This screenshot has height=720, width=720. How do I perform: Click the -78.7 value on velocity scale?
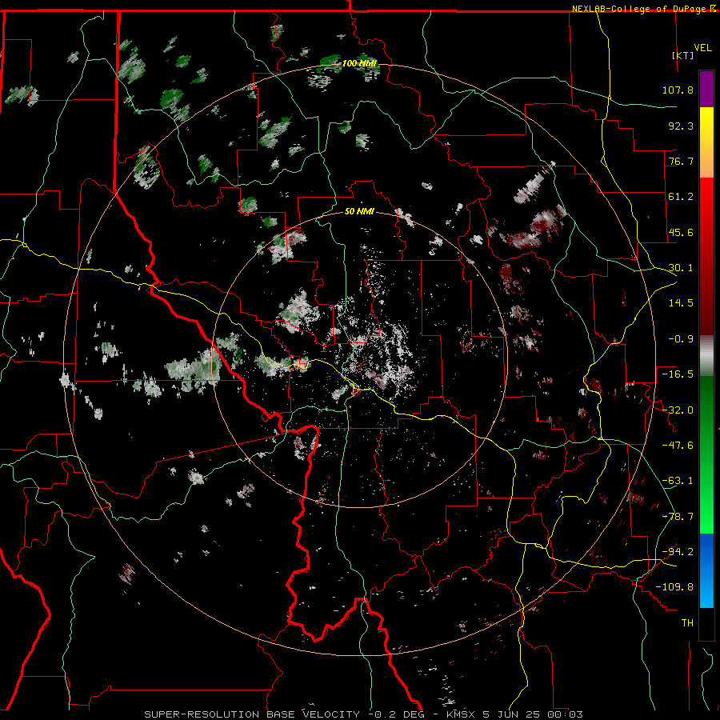click(x=678, y=517)
